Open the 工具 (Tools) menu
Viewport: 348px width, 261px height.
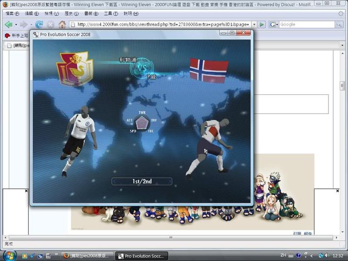click(x=110, y=13)
